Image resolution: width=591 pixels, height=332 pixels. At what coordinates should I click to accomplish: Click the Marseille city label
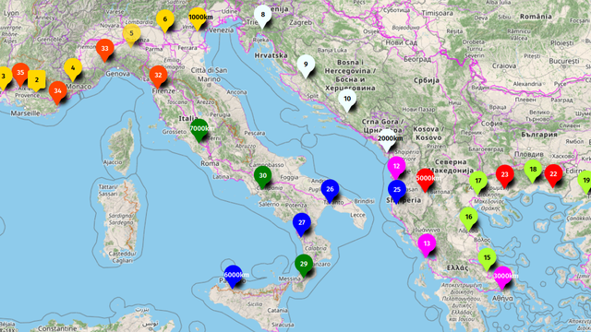(x=25, y=113)
